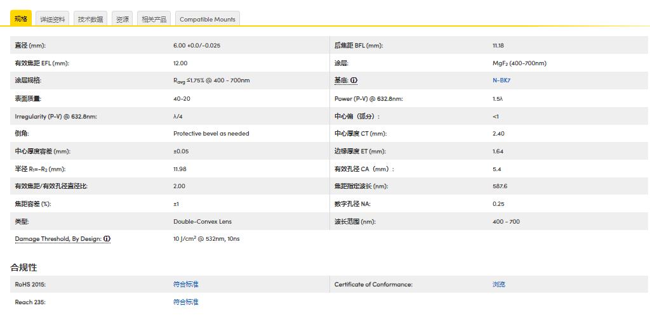
Task: Go to the 相关产品 tab
Action: pos(154,19)
